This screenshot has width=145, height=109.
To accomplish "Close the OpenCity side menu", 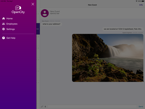I will (x=33, y=4).
